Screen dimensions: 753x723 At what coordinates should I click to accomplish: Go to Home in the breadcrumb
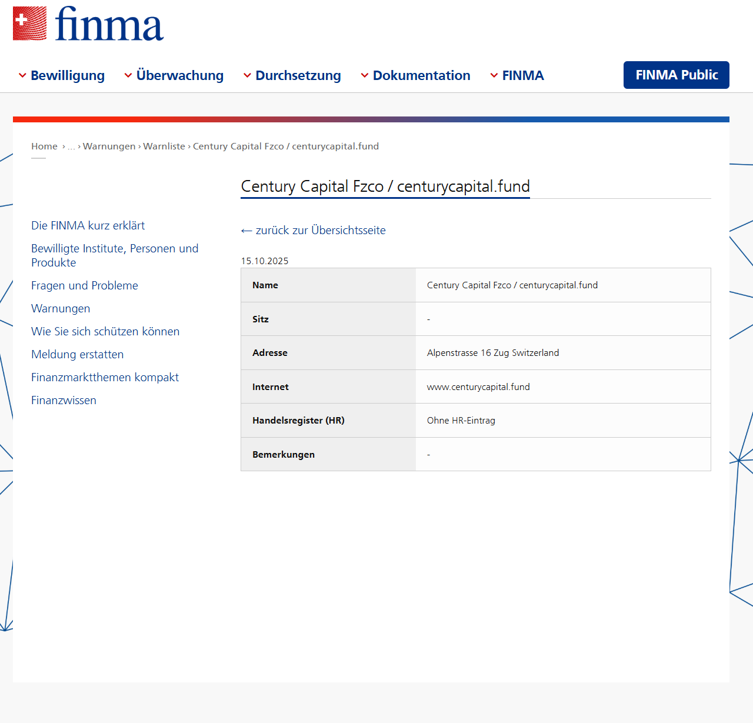pyautogui.click(x=44, y=146)
